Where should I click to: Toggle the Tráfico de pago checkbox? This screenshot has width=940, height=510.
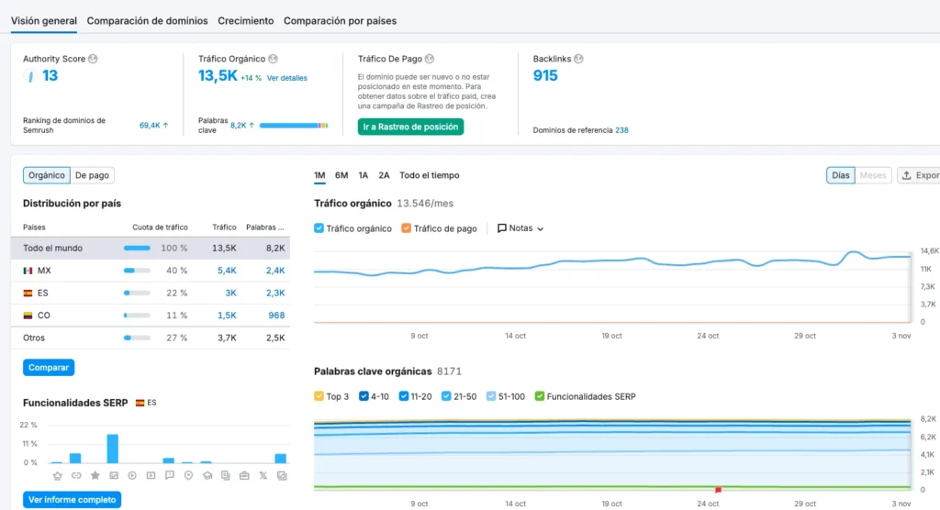(x=406, y=228)
